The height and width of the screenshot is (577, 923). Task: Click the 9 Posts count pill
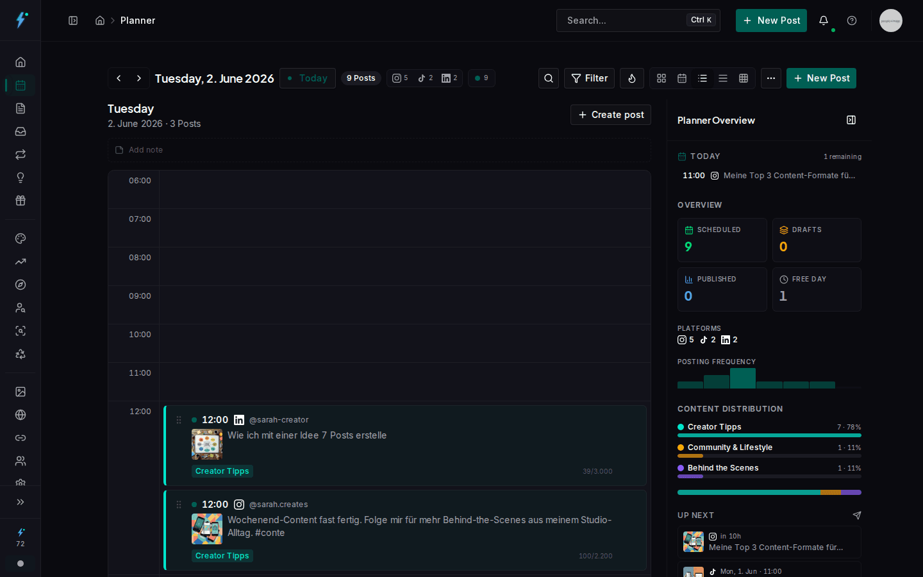pyautogui.click(x=361, y=78)
